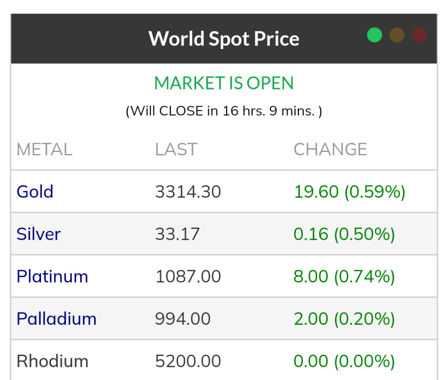Click the MARKET IS OPEN status text
Screen dimensions: 448x380
pos(224,83)
